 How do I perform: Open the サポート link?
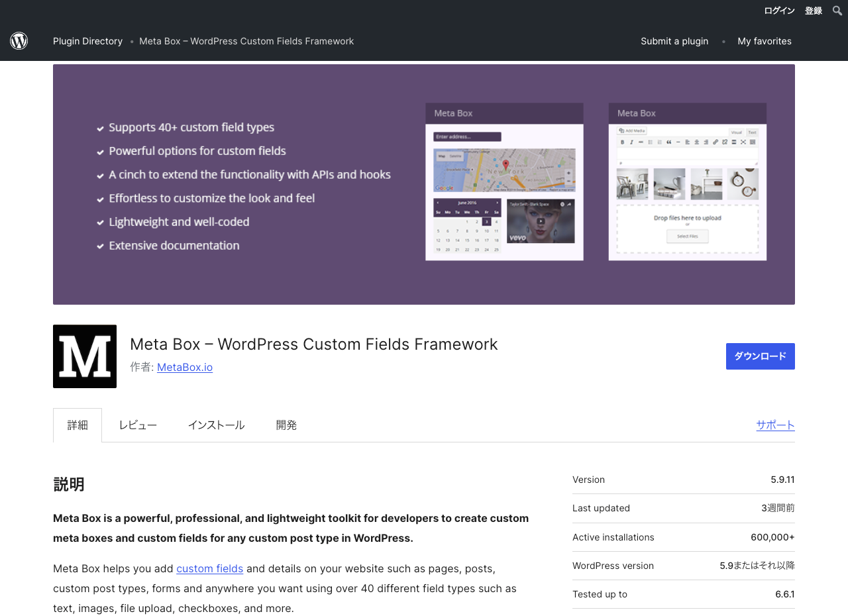point(776,425)
